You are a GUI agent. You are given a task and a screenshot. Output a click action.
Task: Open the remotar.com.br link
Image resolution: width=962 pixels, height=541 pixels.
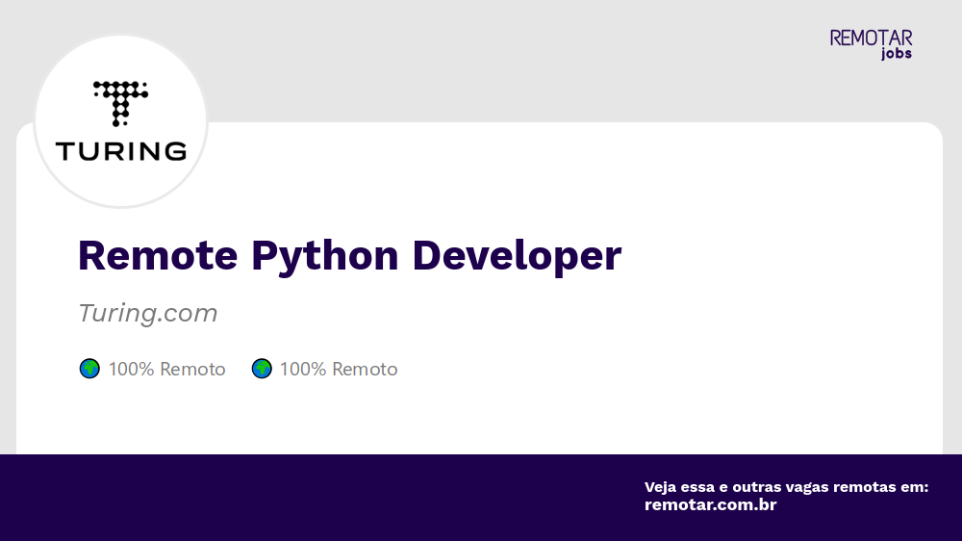pos(711,504)
